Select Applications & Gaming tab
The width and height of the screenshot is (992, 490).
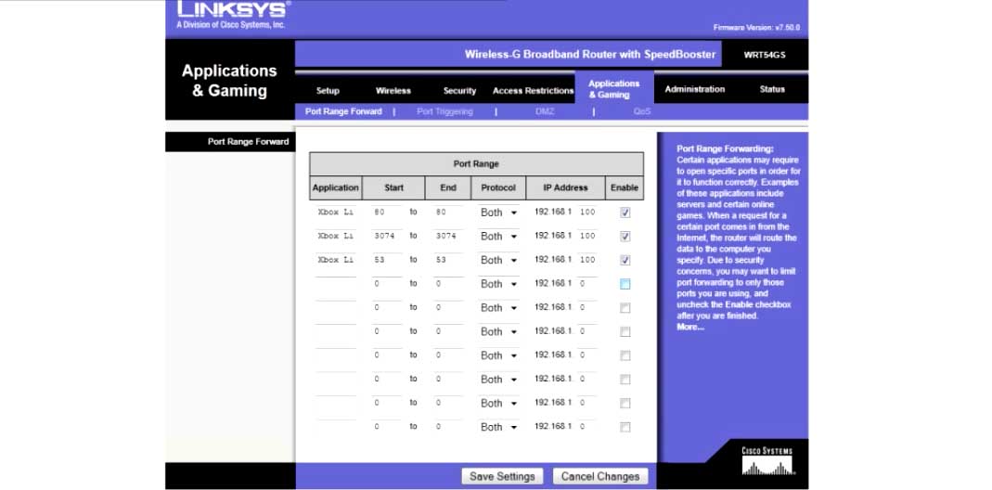[x=613, y=89]
